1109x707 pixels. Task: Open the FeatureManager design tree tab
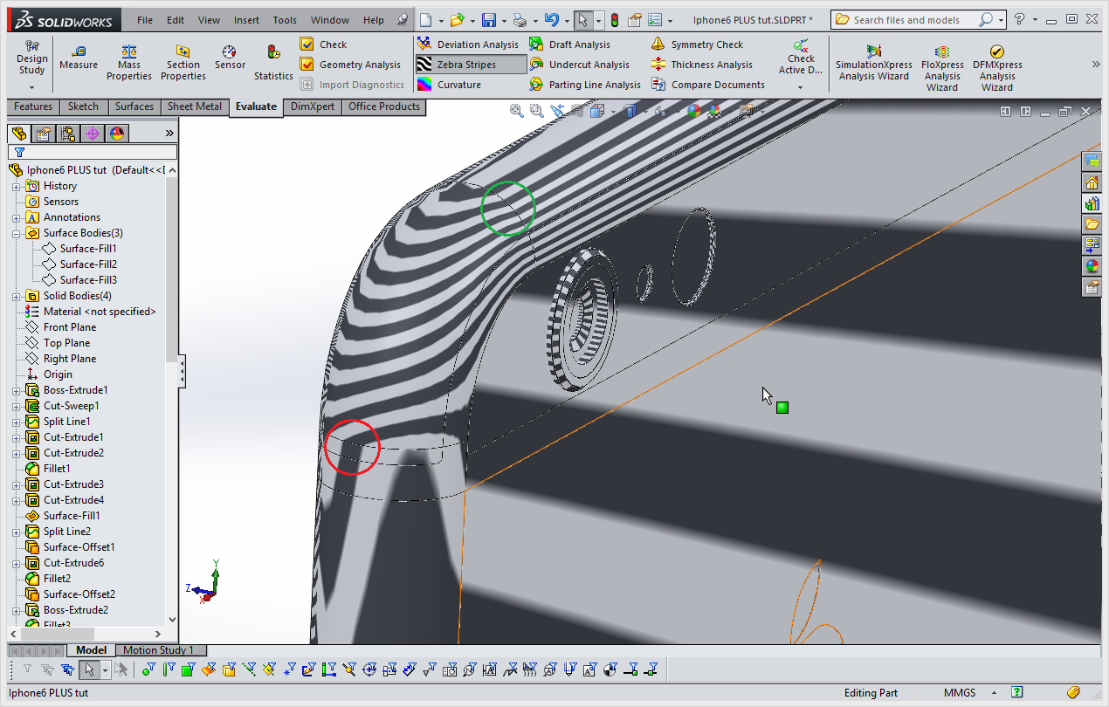(x=19, y=134)
